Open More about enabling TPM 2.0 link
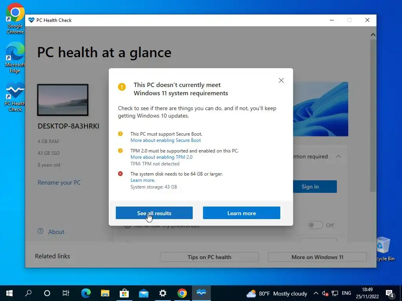The height and width of the screenshot is (301, 402). 161,157
